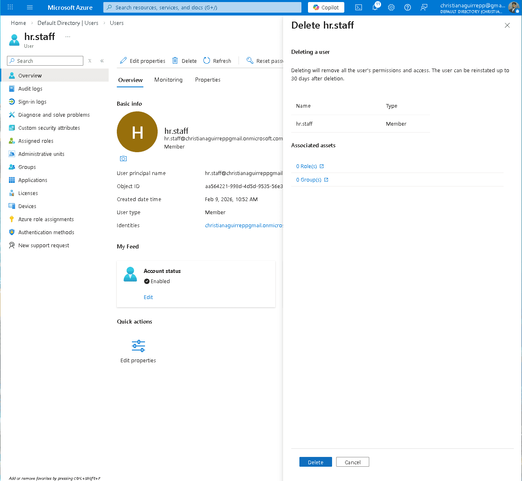Open the 0 Group(s) associated assets link
Screen dimensions: 522x481
pos(309,180)
